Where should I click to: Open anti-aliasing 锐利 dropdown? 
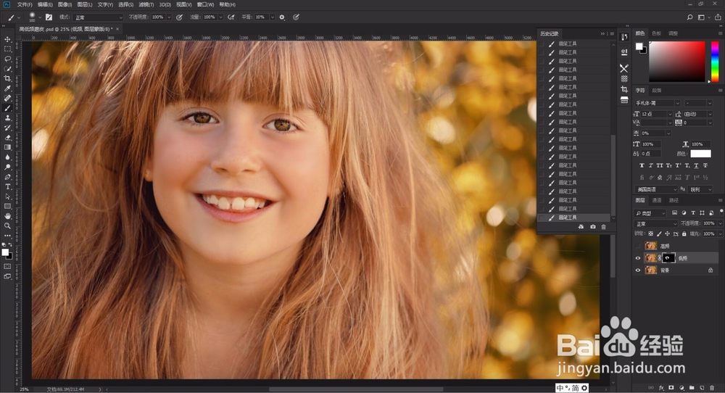coord(700,189)
